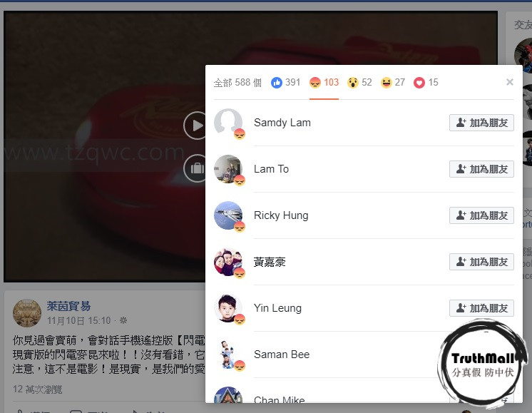The image size is (532, 413).
Task: Open the Wow reactions tab showing 52
Action: [359, 83]
